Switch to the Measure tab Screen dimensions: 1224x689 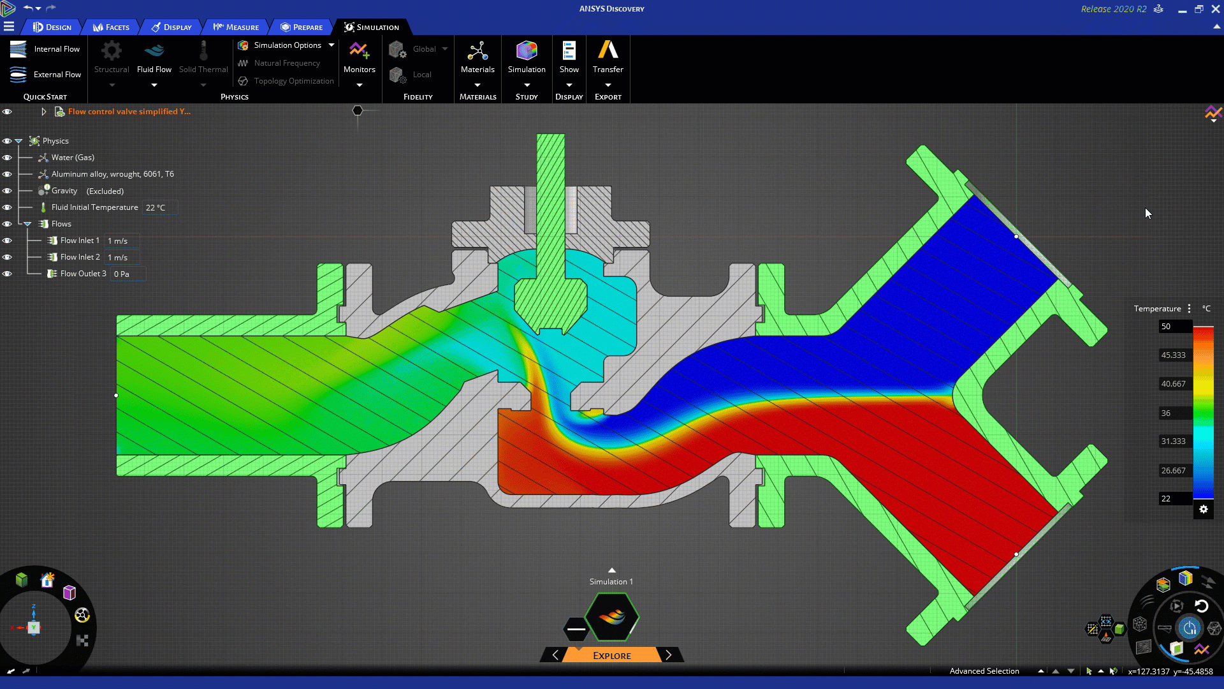pyautogui.click(x=237, y=27)
